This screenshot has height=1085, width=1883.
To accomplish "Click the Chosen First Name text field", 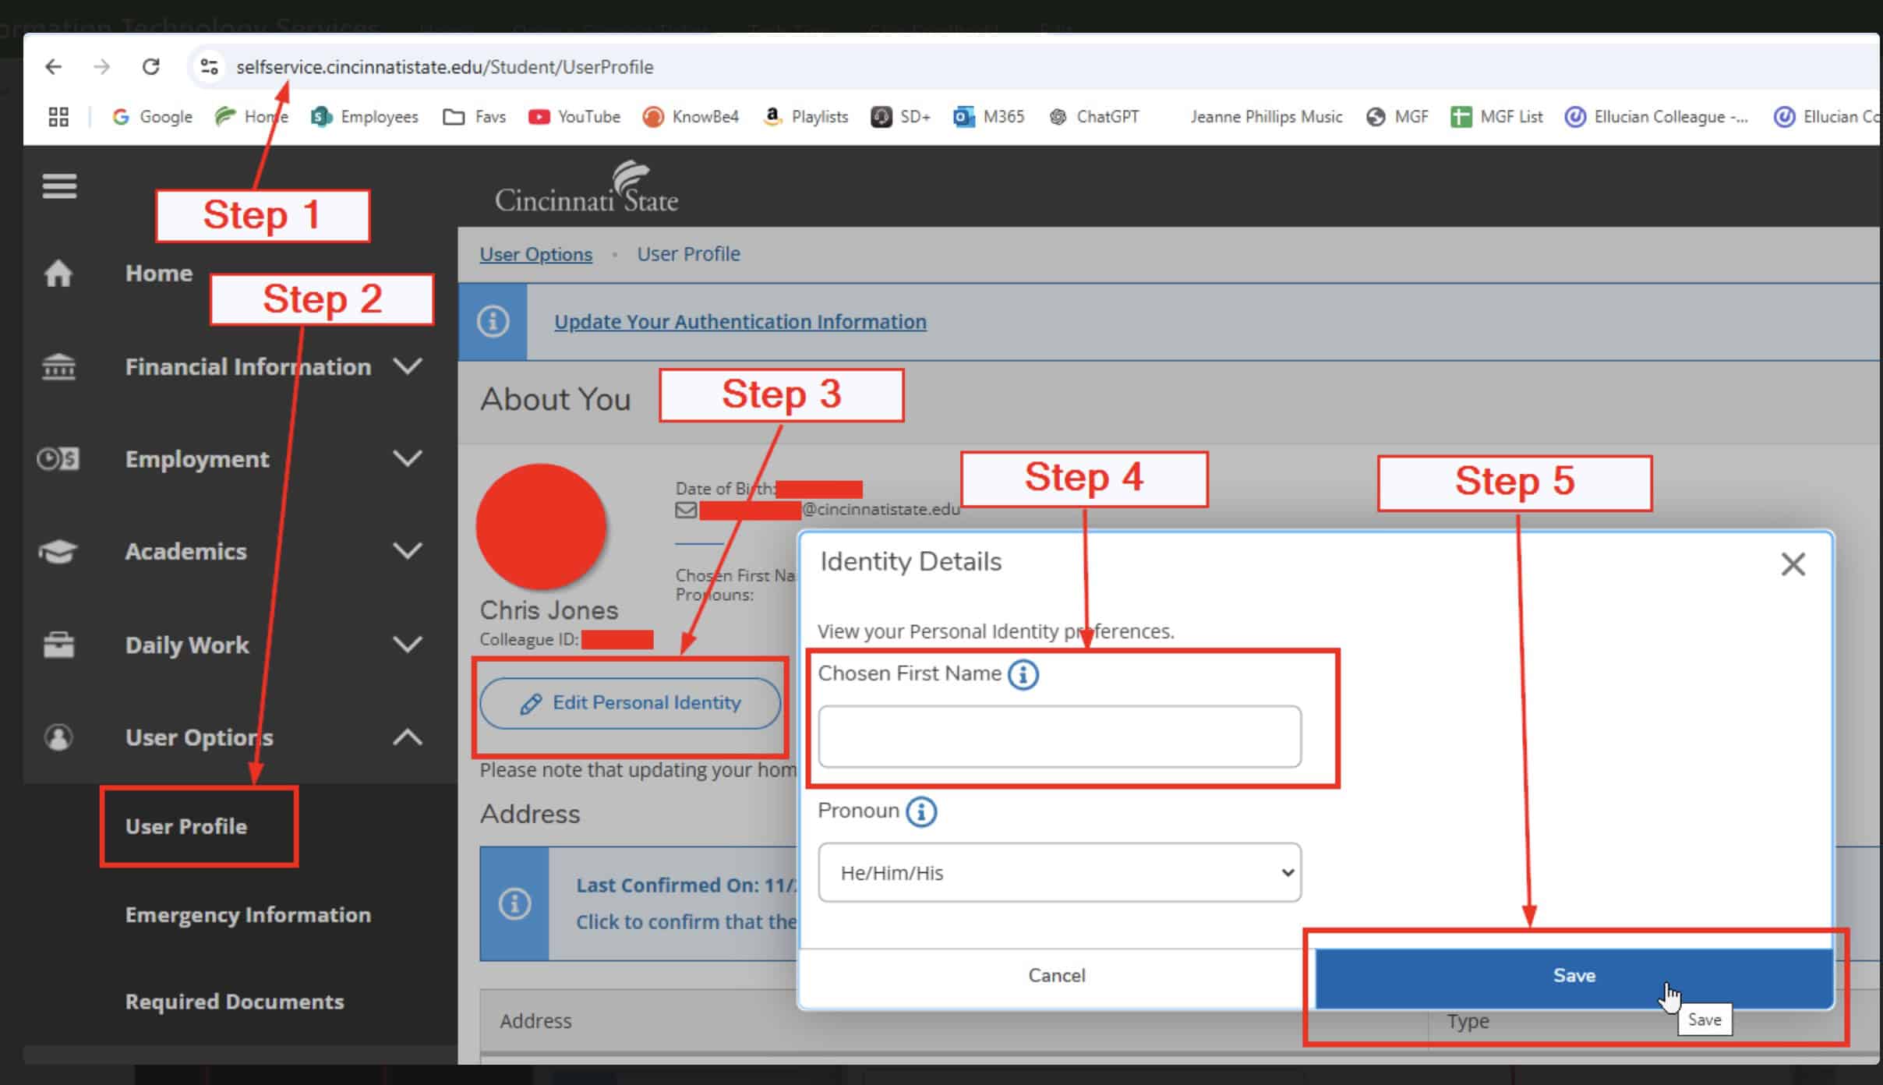I will [1059, 737].
